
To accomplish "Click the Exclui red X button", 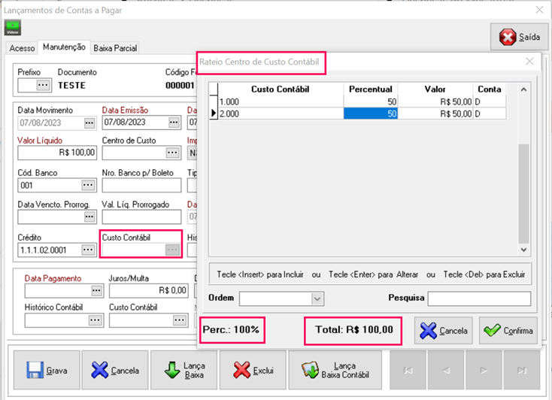I will click(x=253, y=370).
